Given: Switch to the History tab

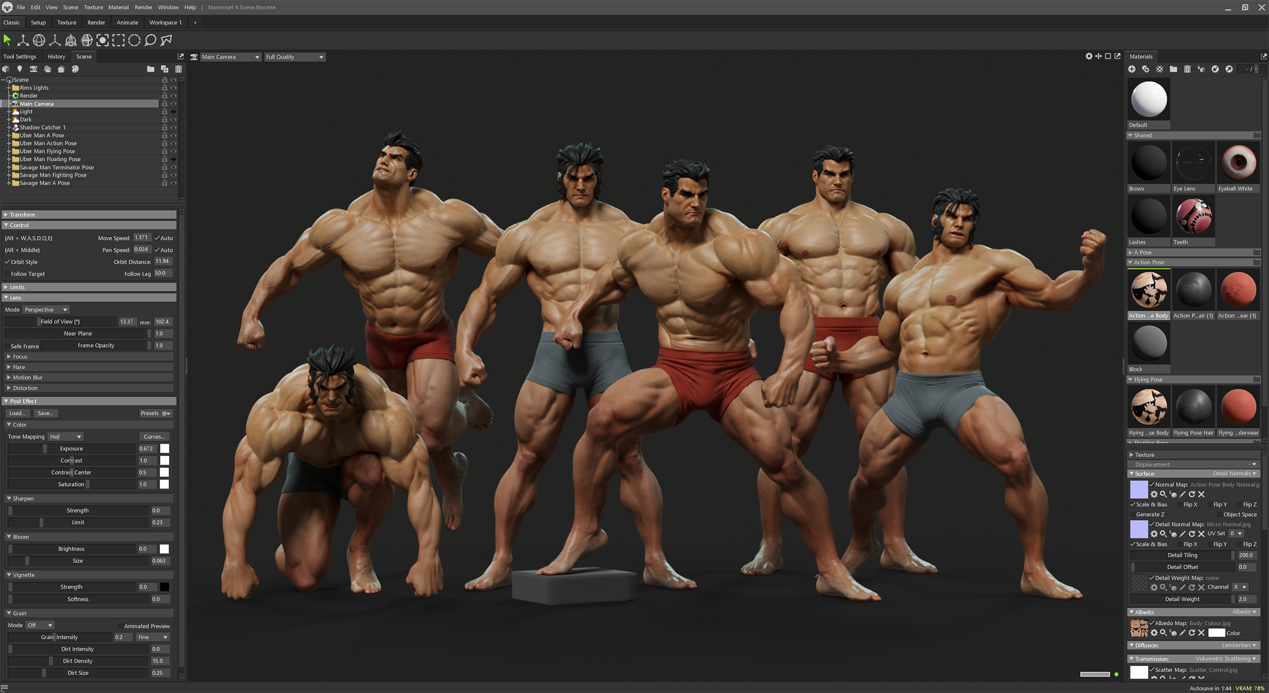Looking at the screenshot, I should point(56,57).
